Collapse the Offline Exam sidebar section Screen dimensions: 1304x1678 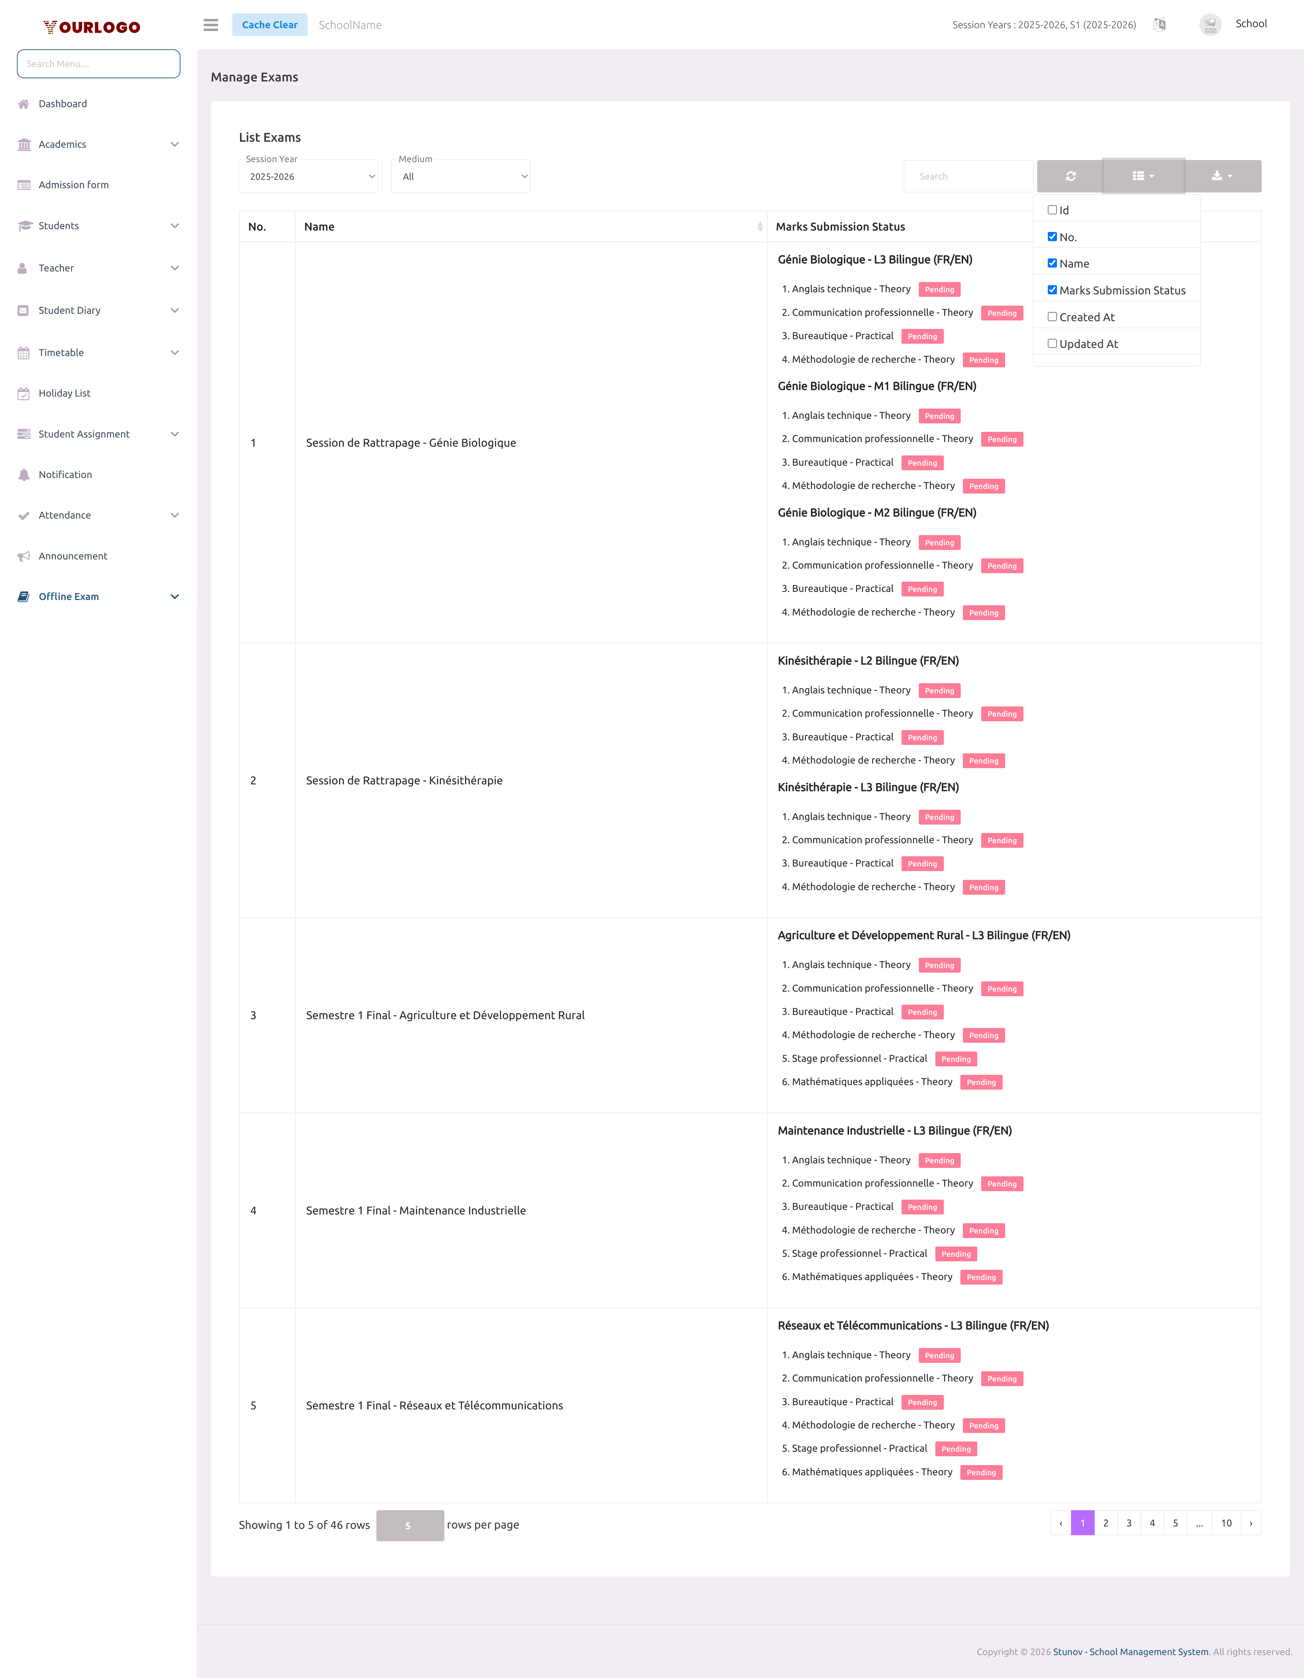coord(174,596)
